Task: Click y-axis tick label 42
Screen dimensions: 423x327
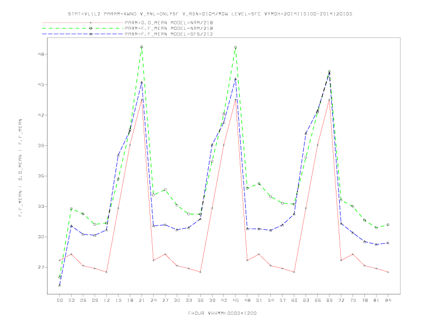Action: (41, 115)
